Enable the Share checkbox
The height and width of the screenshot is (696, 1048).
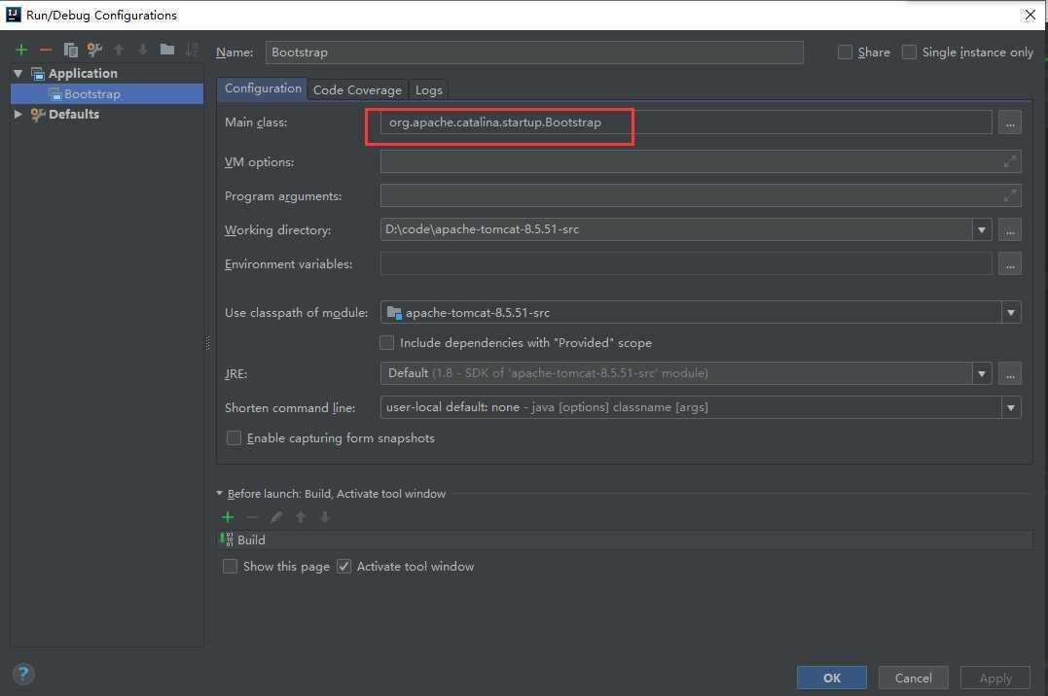[x=845, y=52]
